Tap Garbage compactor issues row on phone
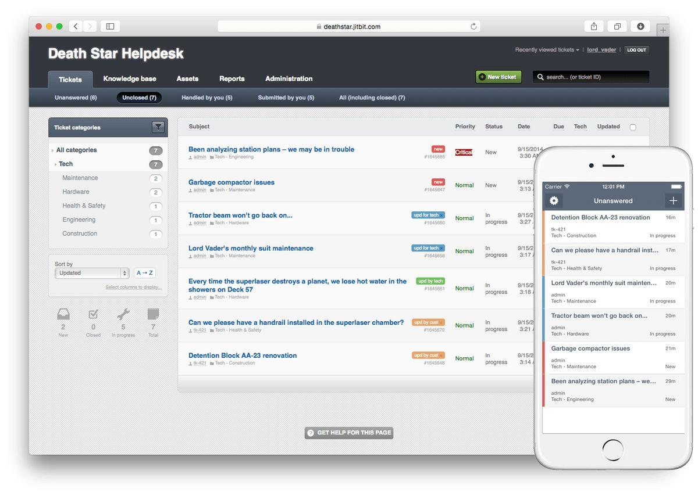This screenshot has width=698, height=496. (x=613, y=357)
